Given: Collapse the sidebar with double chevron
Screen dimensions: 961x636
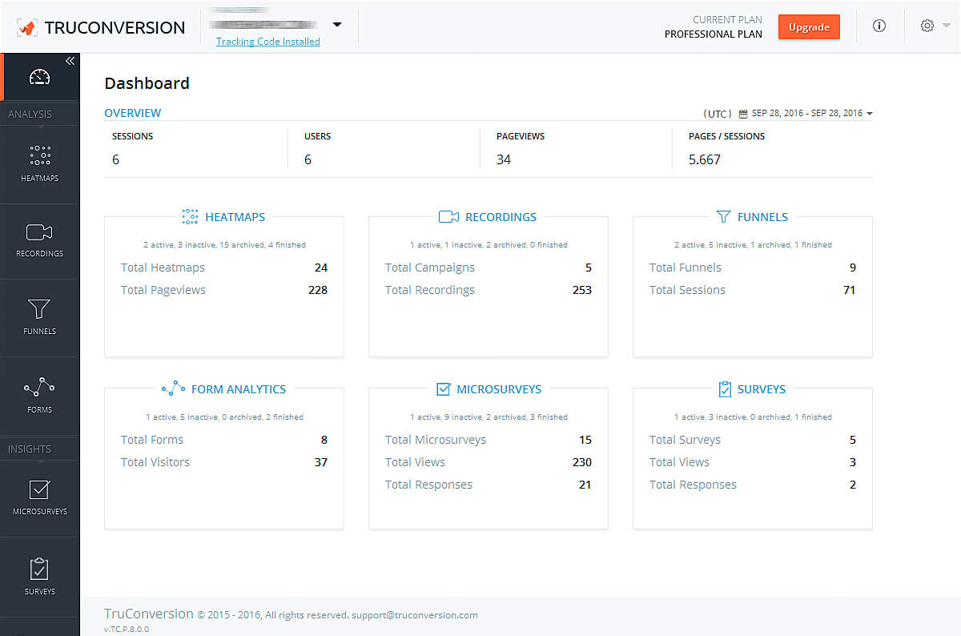Looking at the screenshot, I should pyautogui.click(x=70, y=61).
